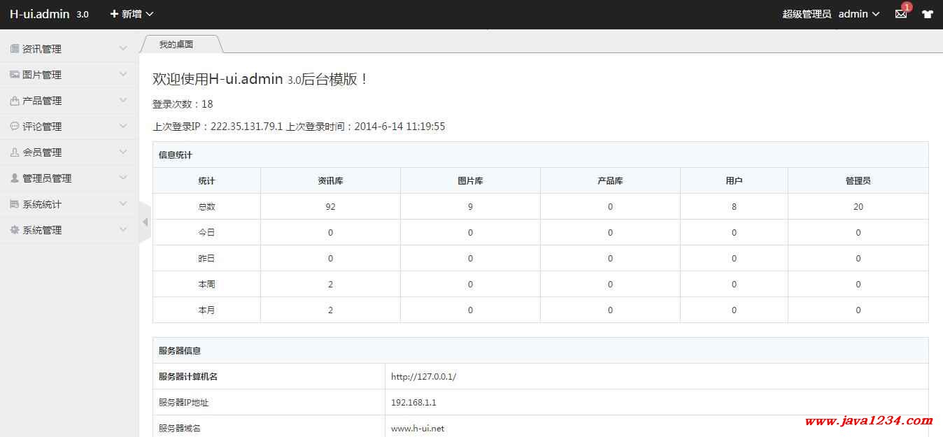Expand 评论管理 chevron
Image resolution: width=943 pixels, height=437 pixels.
click(x=123, y=126)
